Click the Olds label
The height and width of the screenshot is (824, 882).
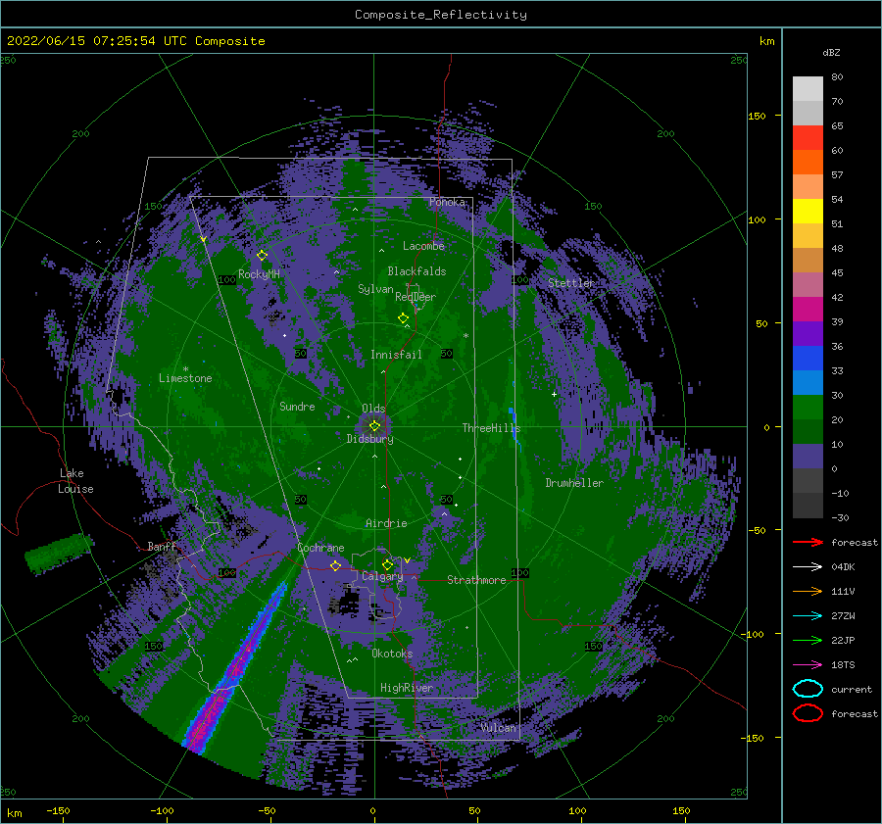373,409
